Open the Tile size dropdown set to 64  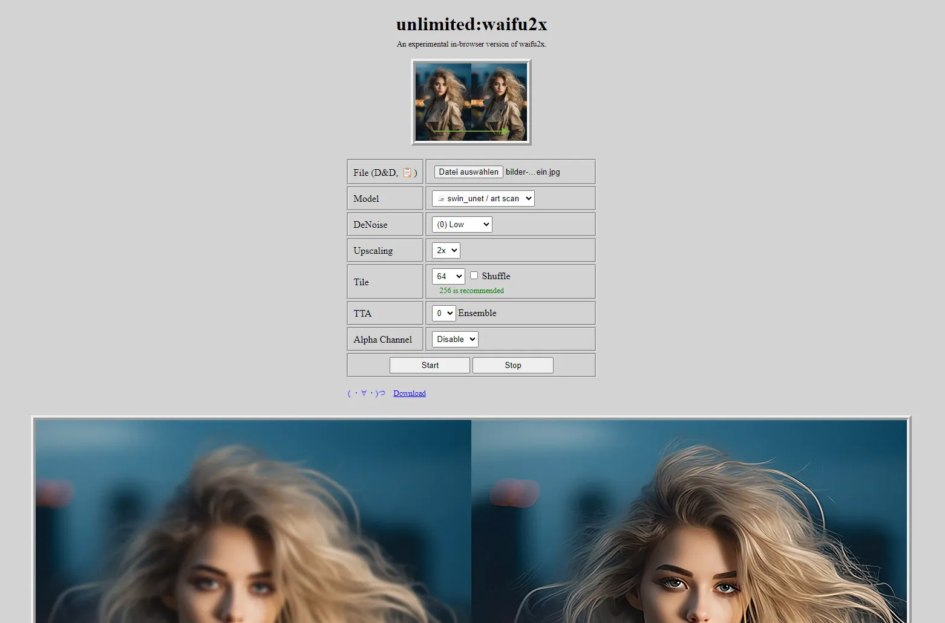pyautogui.click(x=448, y=276)
